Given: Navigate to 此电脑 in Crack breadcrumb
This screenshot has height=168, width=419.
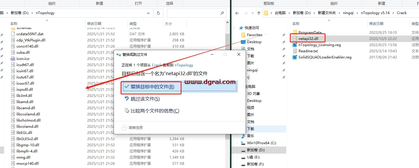Looking at the screenshot, I should (280, 13).
